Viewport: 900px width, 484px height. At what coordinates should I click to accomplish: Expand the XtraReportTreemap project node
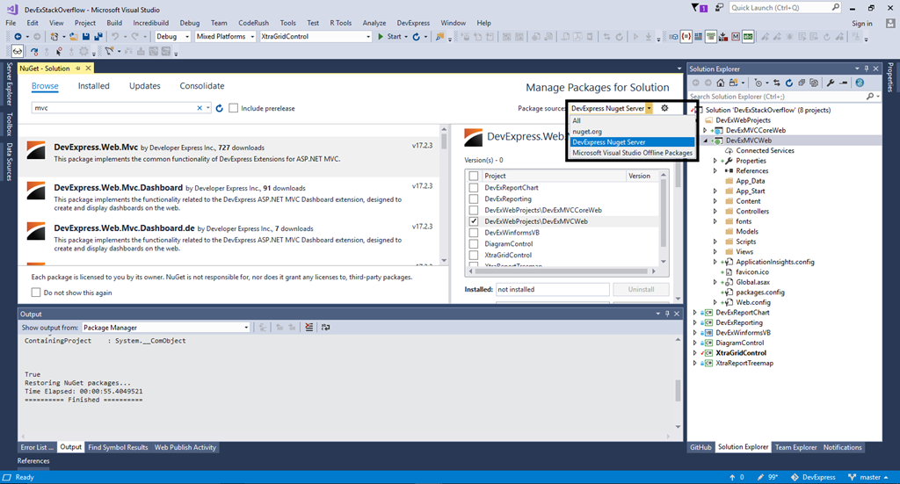point(695,363)
